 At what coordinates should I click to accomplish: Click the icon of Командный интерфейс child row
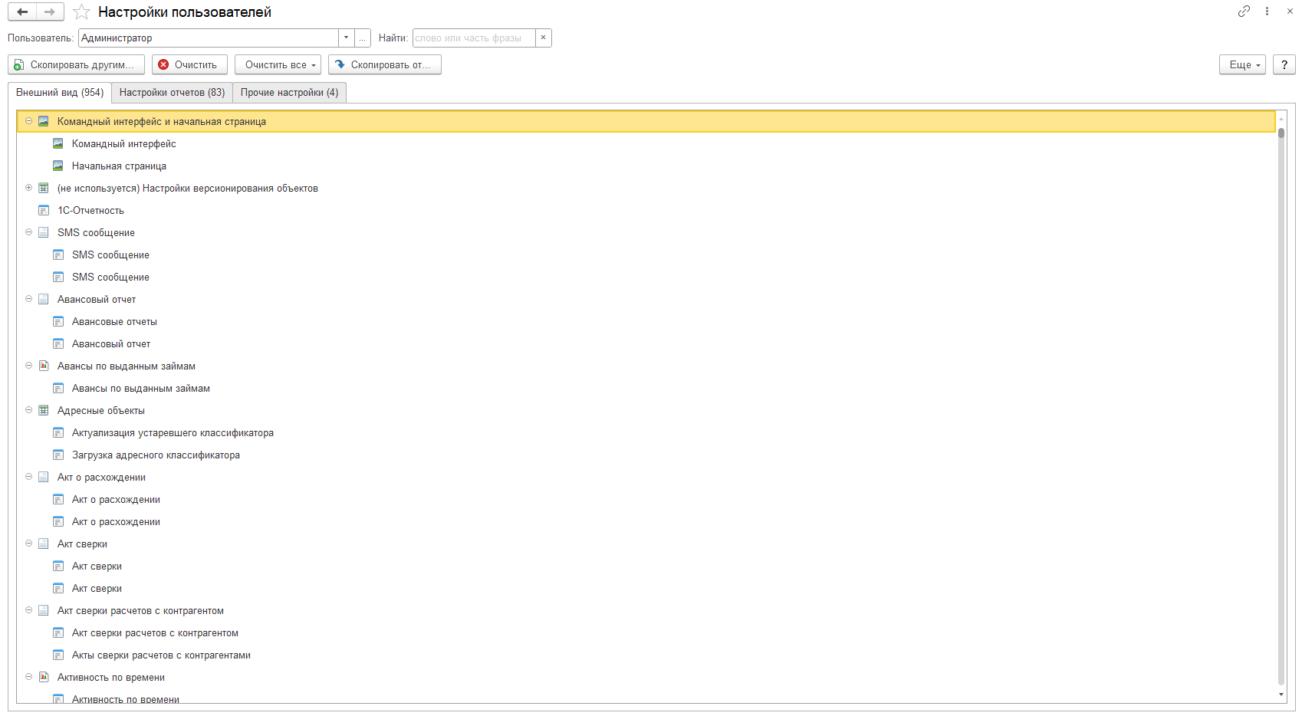pos(58,143)
